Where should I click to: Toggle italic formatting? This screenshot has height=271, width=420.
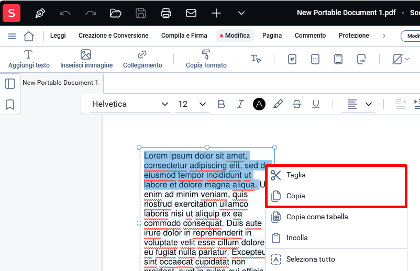coord(240,104)
